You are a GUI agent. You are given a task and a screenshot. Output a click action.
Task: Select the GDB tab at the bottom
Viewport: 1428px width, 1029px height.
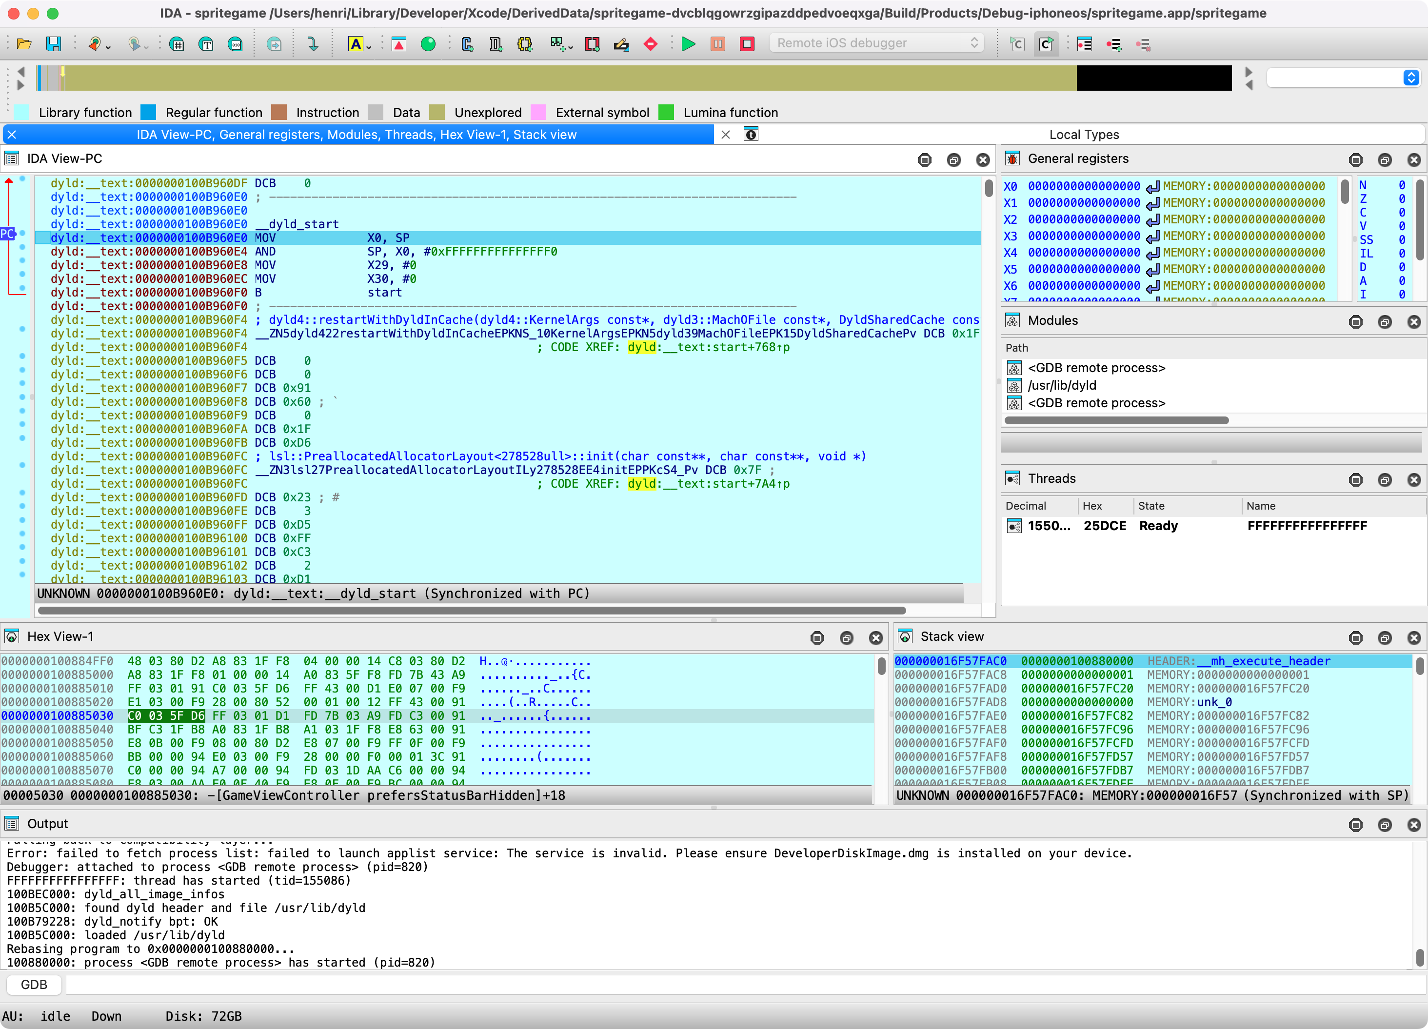coord(33,984)
